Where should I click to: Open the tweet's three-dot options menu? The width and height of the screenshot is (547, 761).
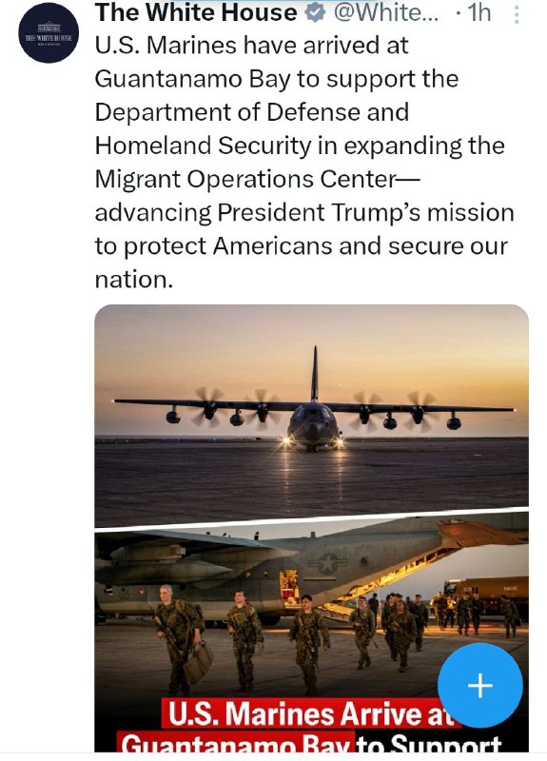tap(517, 14)
